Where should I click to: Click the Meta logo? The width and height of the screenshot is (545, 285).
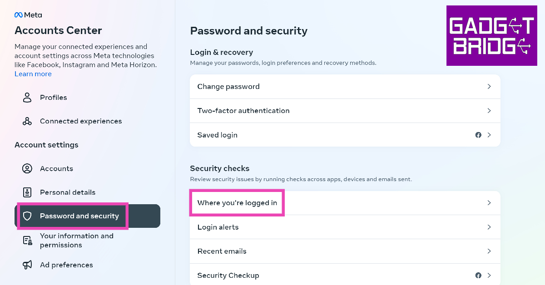[x=28, y=15]
